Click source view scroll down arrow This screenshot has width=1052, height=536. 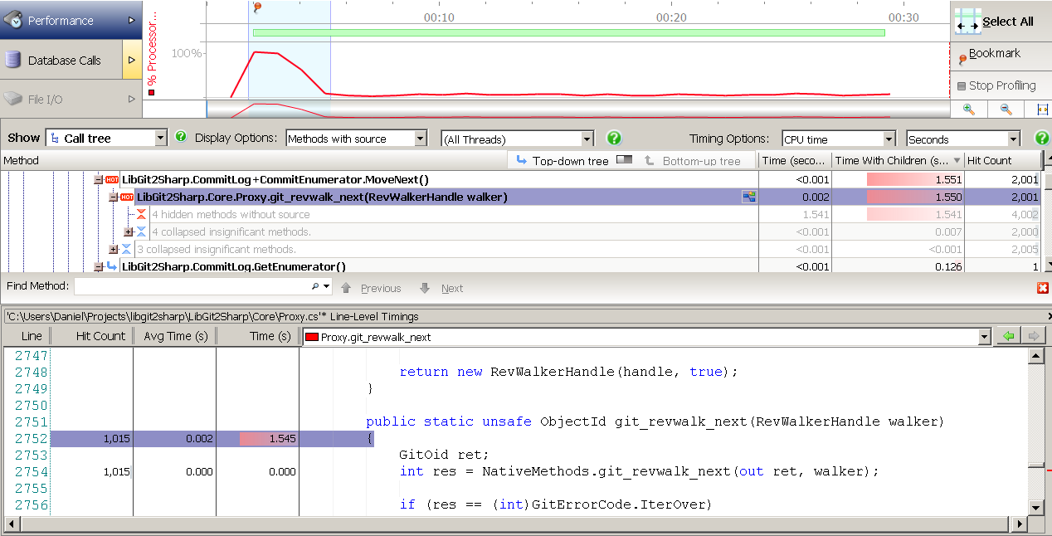1035,506
